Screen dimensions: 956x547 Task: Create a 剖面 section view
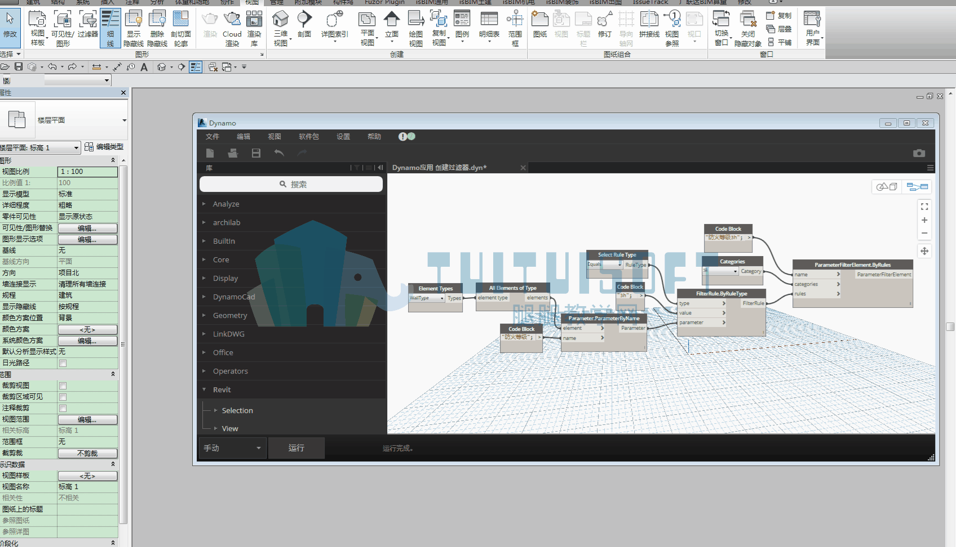click(304, 24)
